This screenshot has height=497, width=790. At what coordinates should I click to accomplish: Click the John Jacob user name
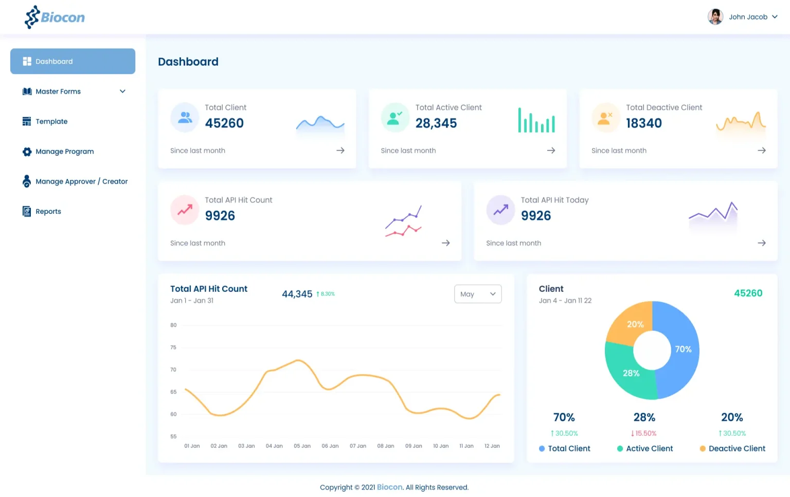coord(748,17)
